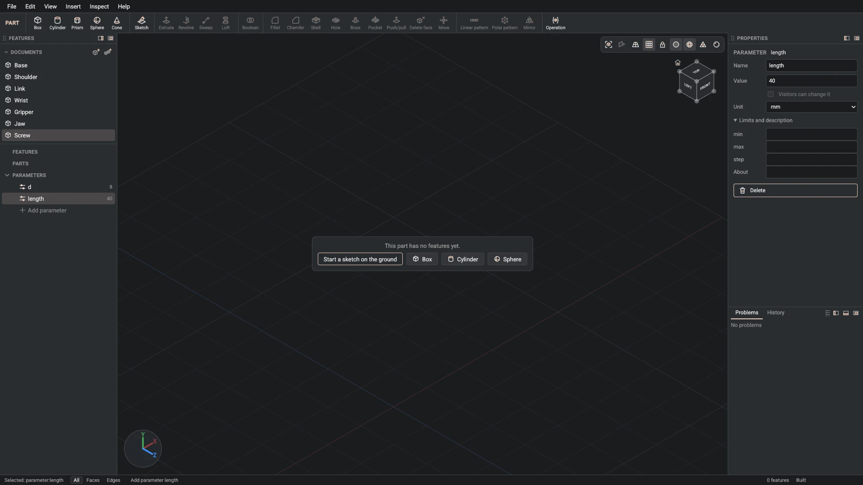Toggle the view lock icon
This screenshot has width=863, height=485.
point(663,44)
